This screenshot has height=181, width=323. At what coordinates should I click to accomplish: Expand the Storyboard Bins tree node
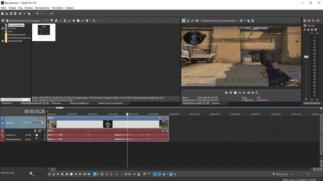[3, 41]
